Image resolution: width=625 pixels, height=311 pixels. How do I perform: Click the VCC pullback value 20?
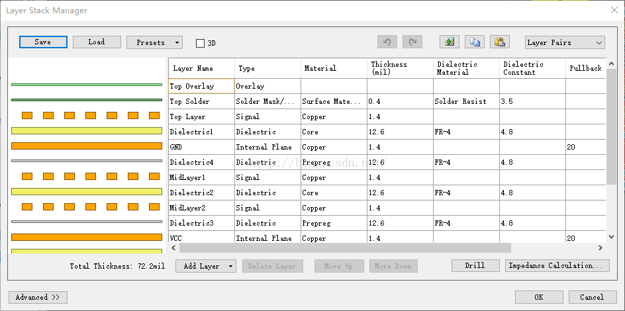585,238
